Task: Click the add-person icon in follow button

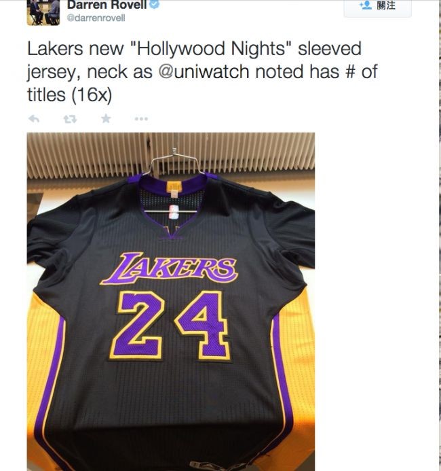Action: pyautogui.click(x=365, y=5)
